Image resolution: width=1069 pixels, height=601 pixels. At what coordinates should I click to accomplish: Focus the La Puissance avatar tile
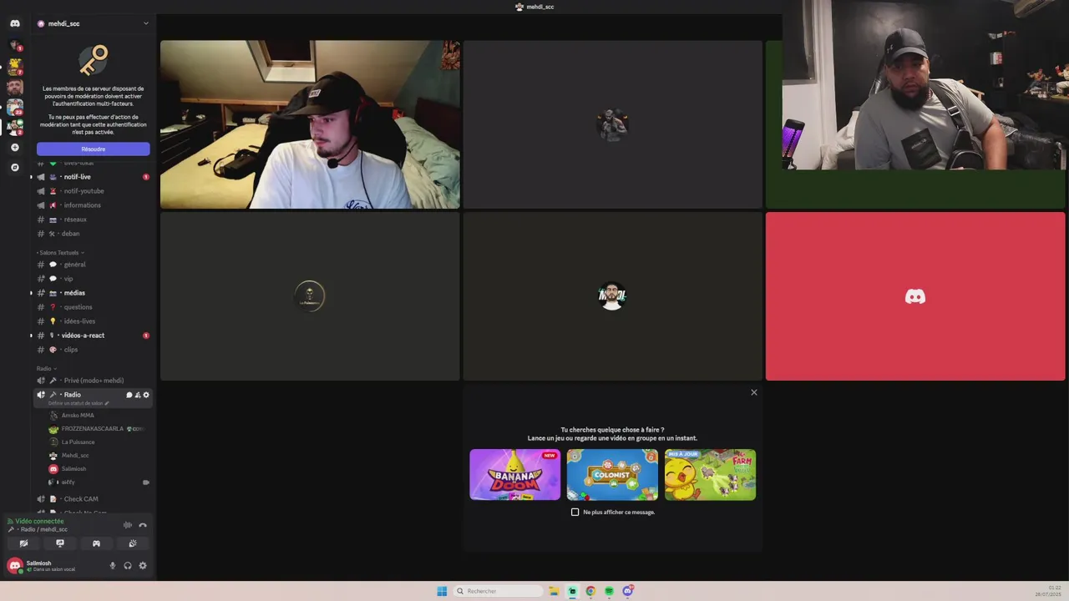(310, 296)
